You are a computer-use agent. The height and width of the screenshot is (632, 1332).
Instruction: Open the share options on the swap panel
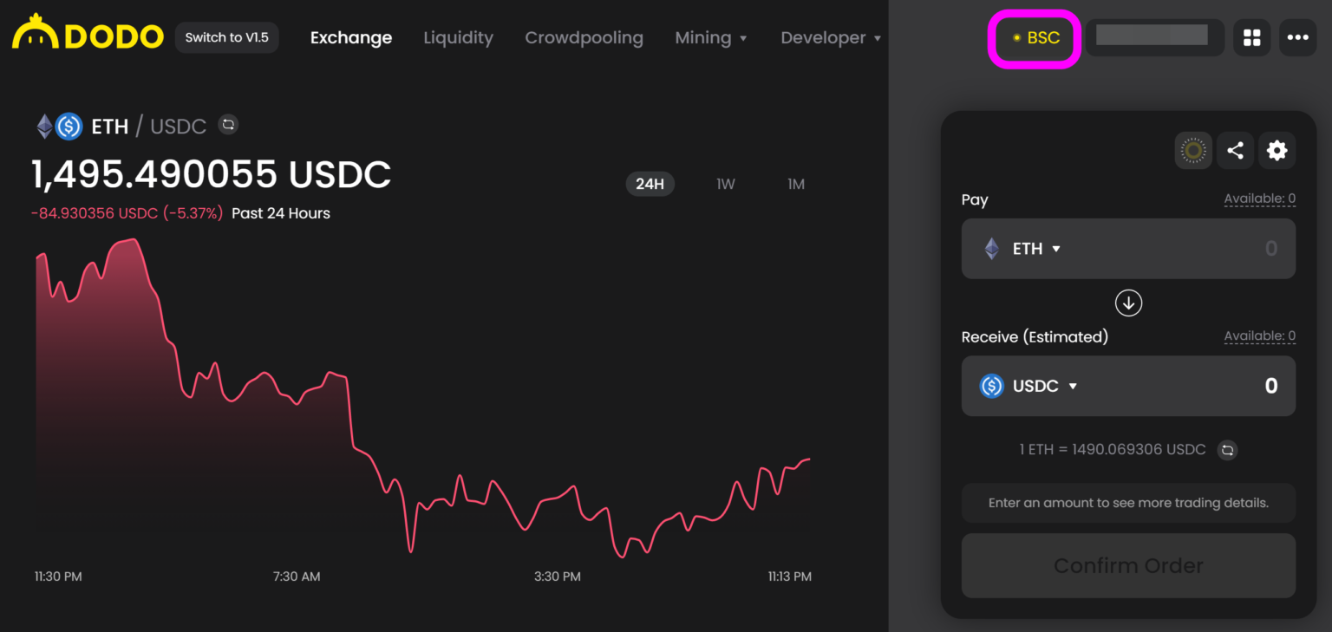1235,150
